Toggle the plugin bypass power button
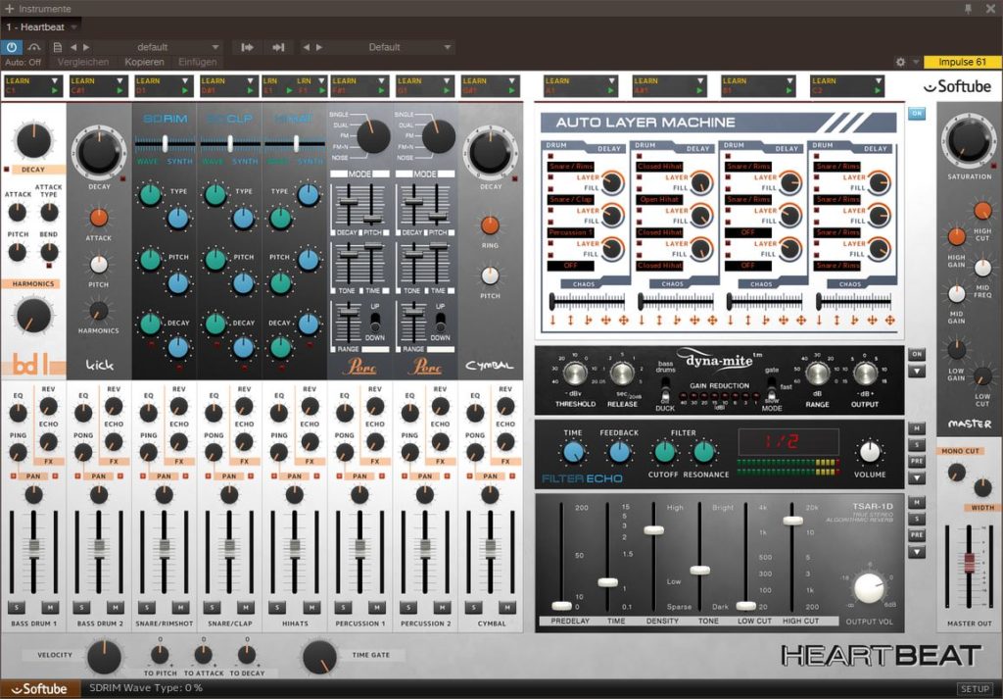Screen dimensions: 1003x699 click(12, 47)
